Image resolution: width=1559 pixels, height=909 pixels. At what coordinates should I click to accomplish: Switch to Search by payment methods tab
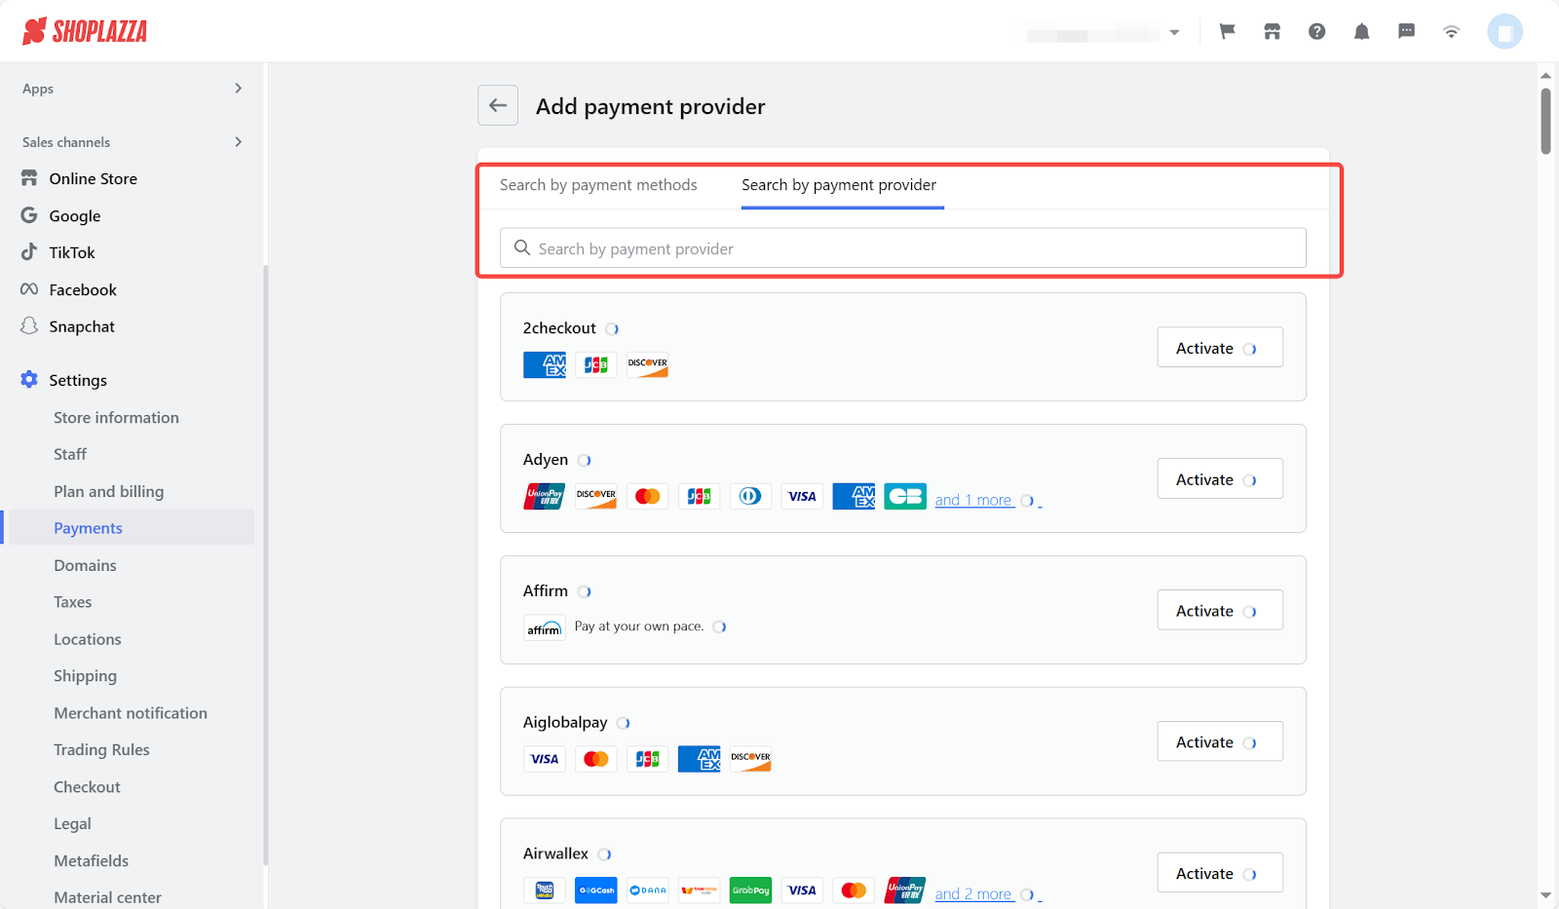point(598,185)
